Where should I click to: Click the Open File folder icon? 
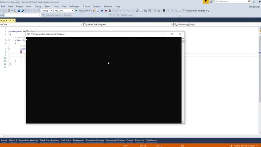click(15, 11)
